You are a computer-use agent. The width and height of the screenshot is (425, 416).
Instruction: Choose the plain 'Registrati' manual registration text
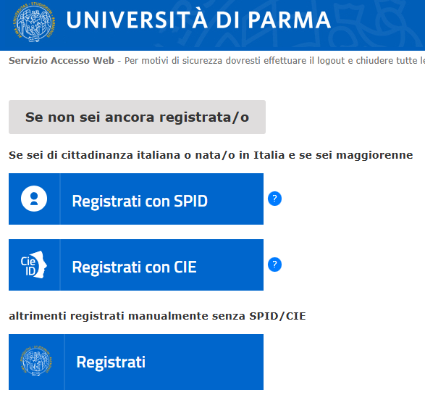coord(111,362)
